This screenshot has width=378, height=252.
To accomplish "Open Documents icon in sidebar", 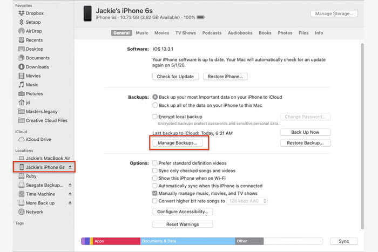I will tap(22, 58).
